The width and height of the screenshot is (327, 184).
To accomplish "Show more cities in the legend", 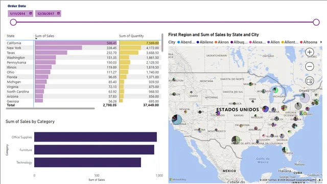I will (321, 42).
